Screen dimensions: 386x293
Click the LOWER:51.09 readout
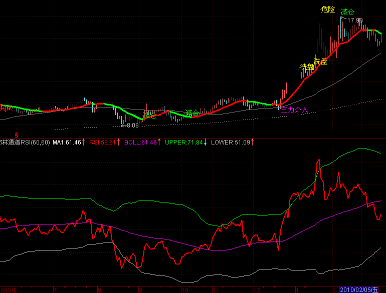click(230, 142)
